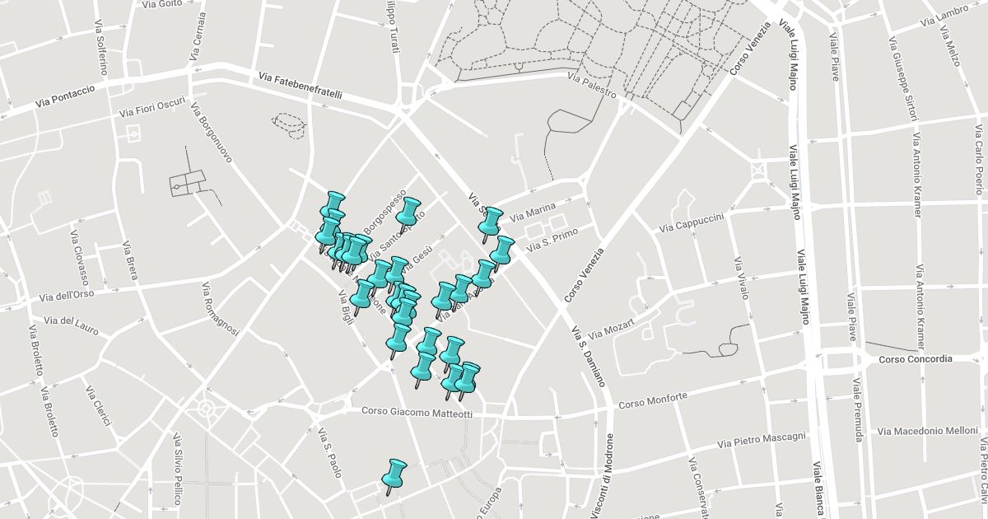Click the Via Fatebenefratelli street label
This screenshot has height=519, width=988.
300,85
